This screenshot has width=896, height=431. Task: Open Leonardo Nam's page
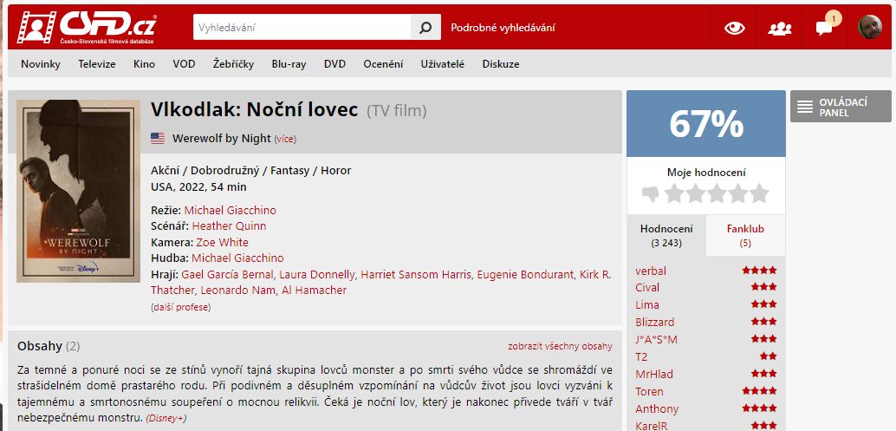(x=237, y=290)
